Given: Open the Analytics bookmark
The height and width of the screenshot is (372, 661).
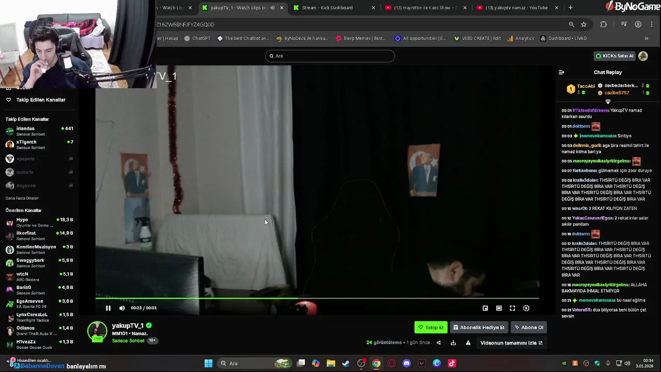Looking at the screenshot, I should tap(521, 38).
